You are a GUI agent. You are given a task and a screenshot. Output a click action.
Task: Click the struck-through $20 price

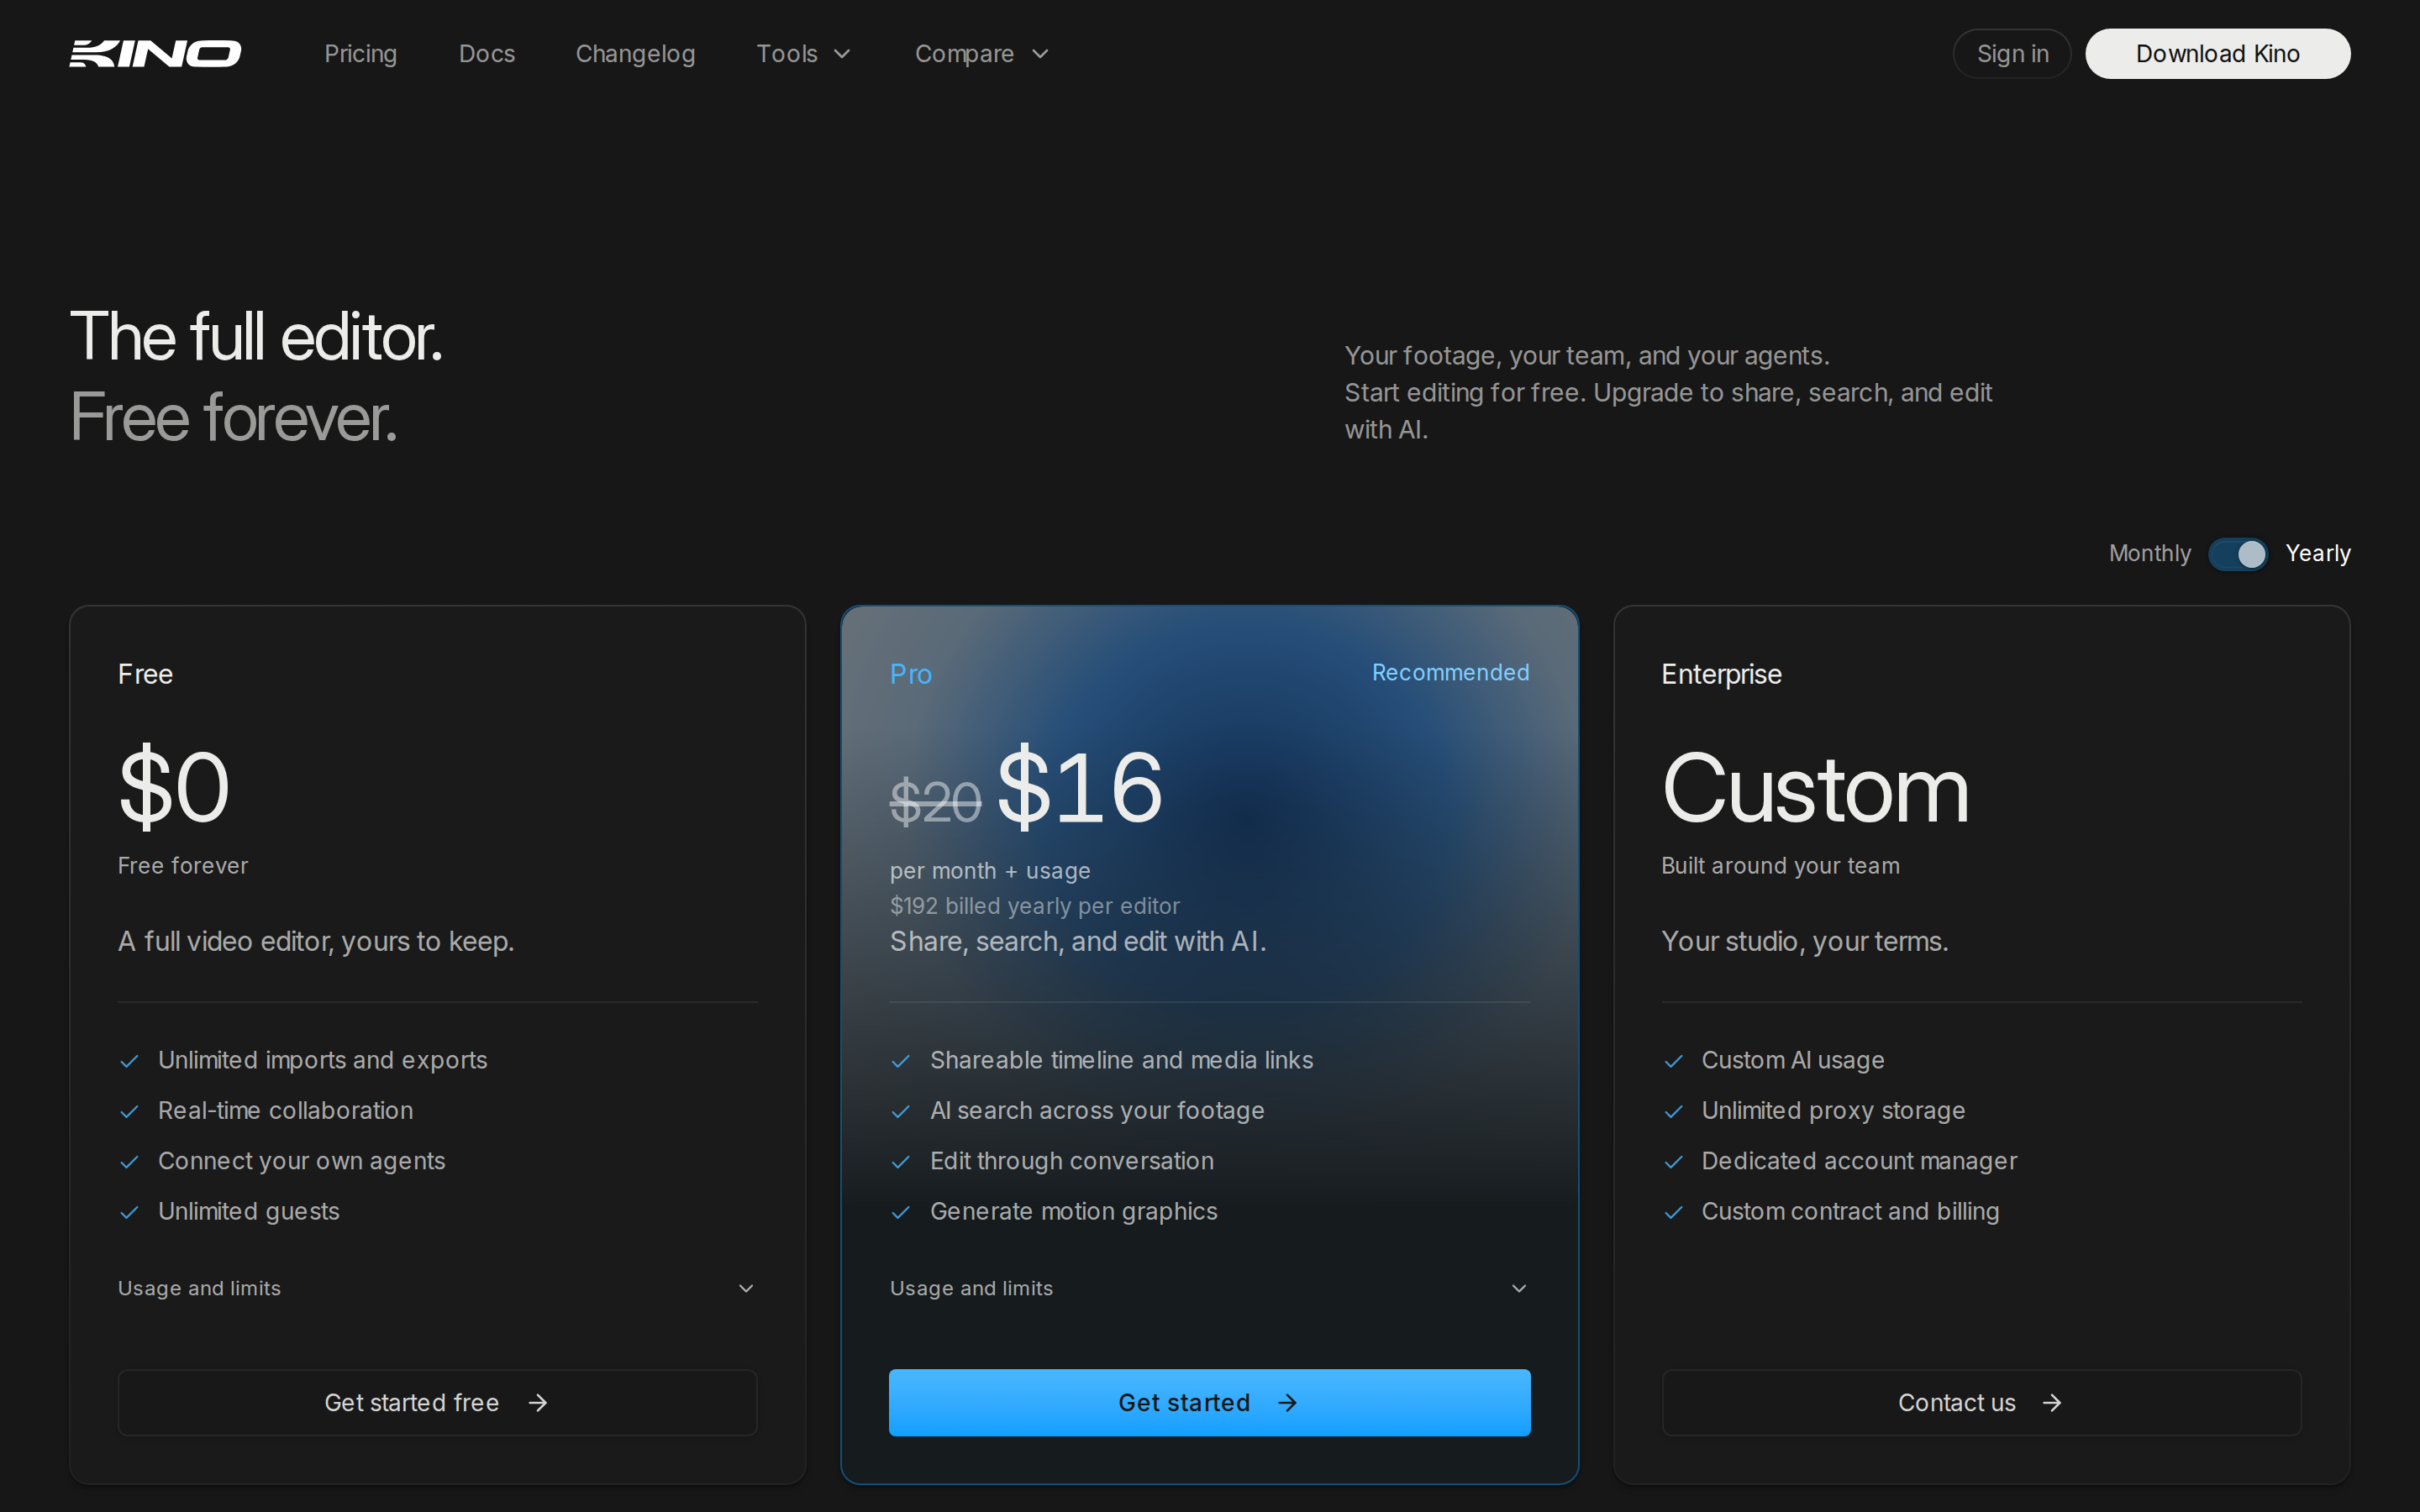click(936, 802)
